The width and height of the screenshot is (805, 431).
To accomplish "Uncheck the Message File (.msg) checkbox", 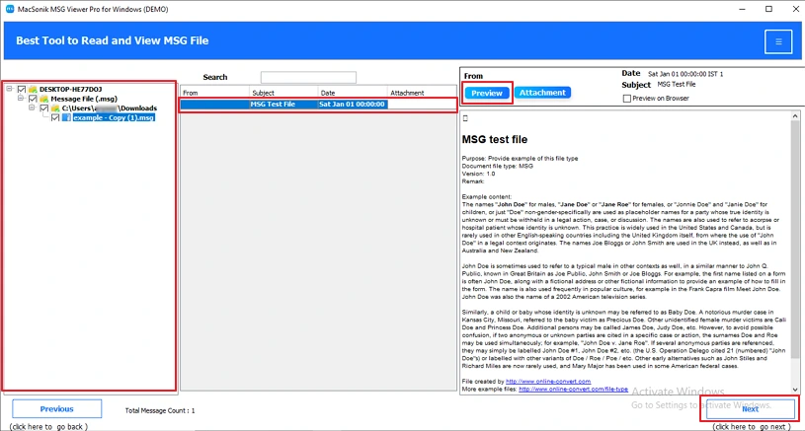I will pos(33,99).
